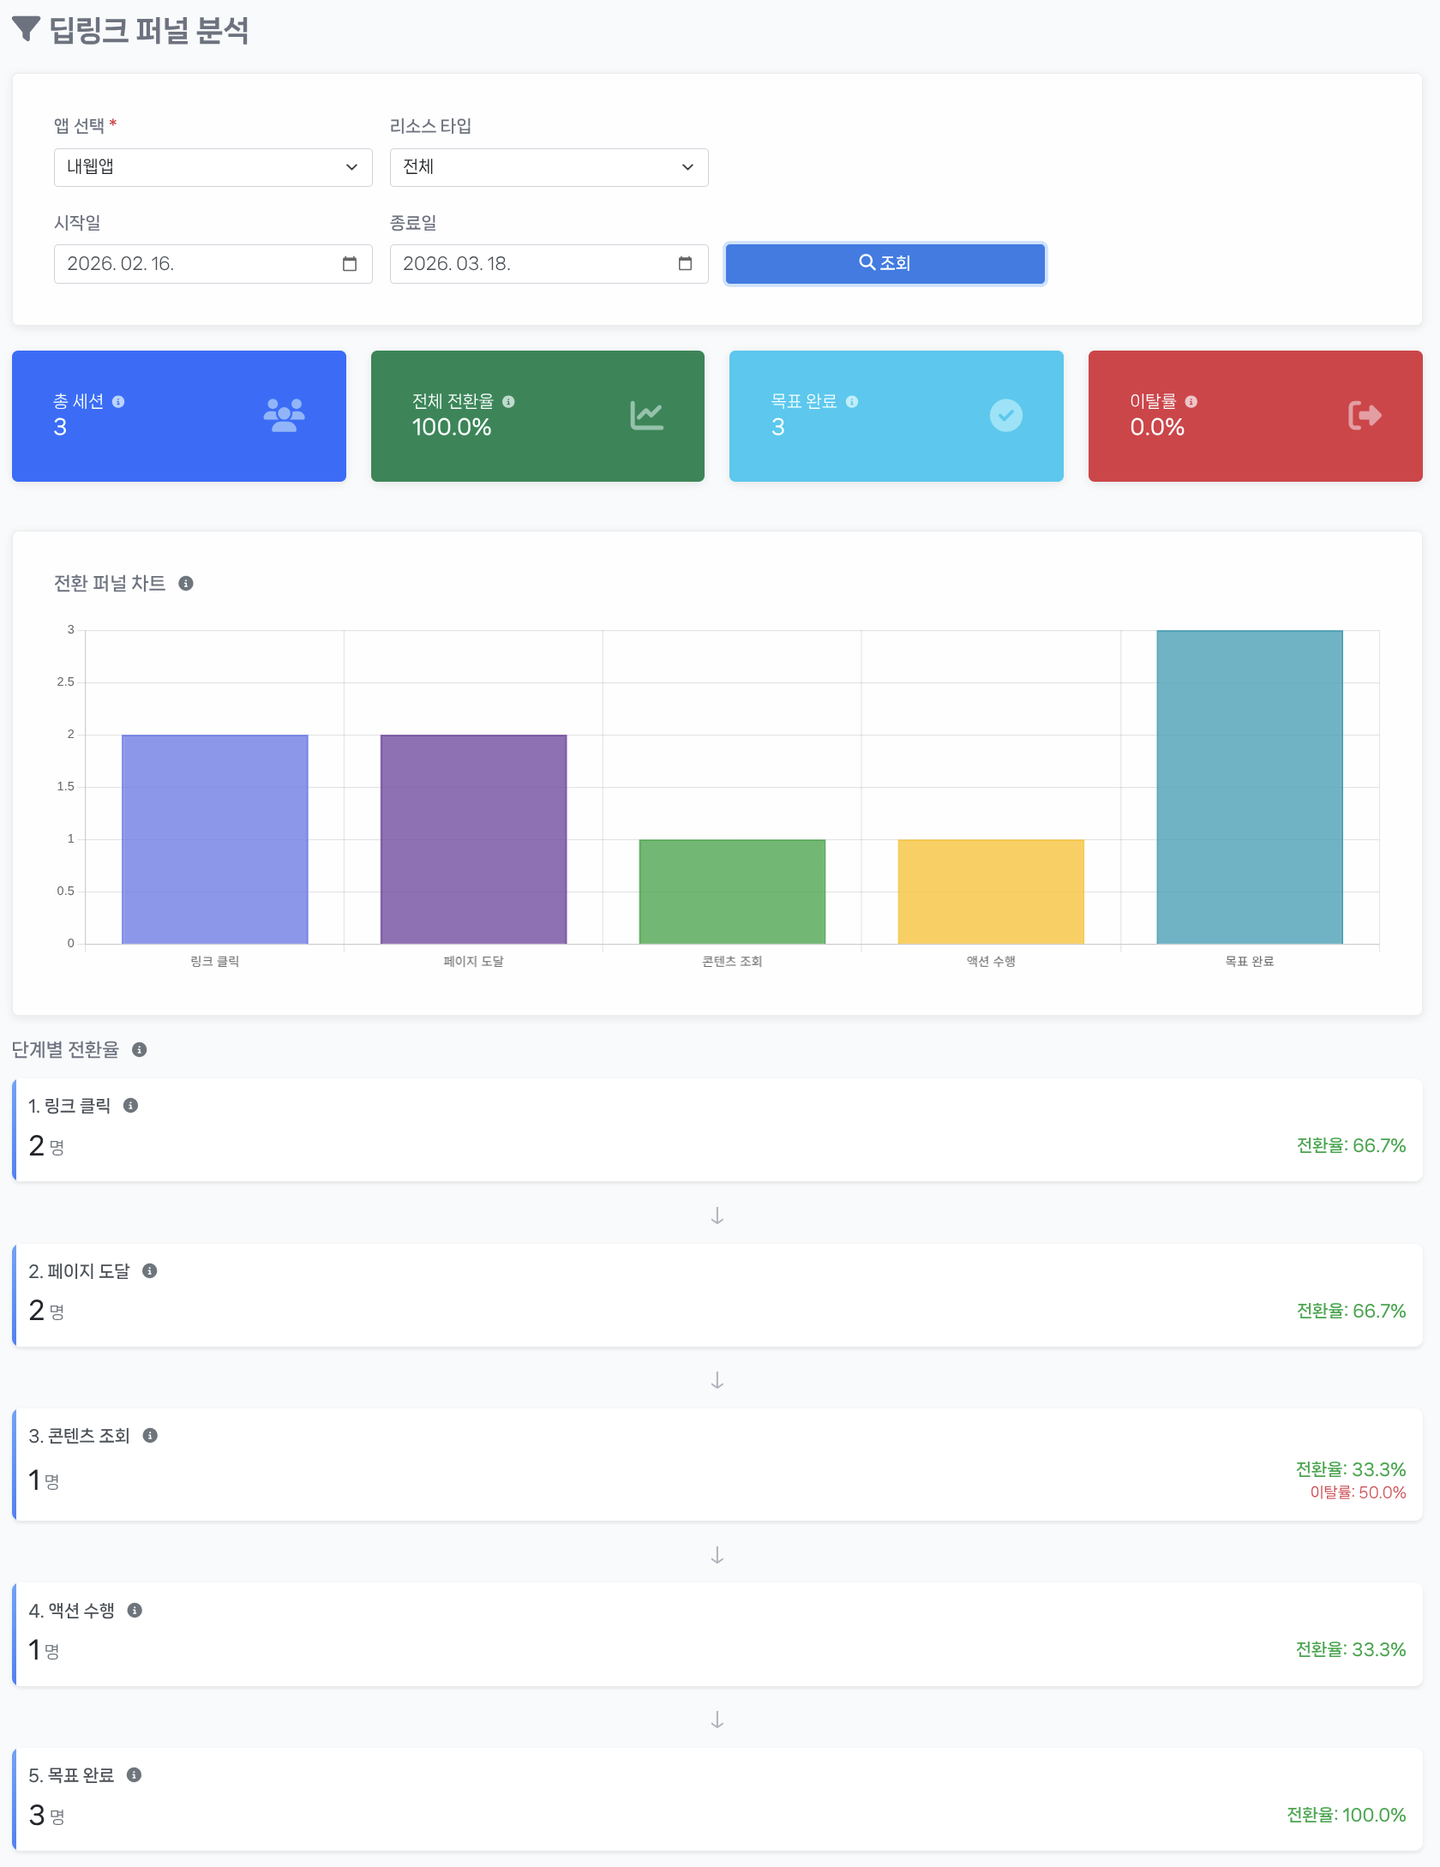The image size is (1440, 1867).
Task: Click info icon next to 총 세션
Action: tap(118, 402)
